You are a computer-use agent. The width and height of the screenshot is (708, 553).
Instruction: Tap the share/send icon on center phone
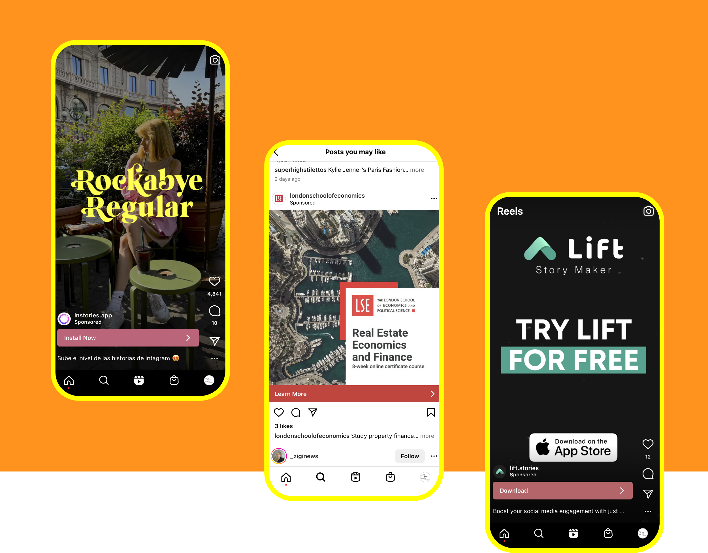coord(313,412)
